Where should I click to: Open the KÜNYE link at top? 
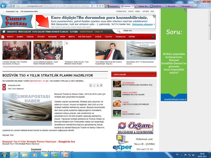coord(131,11)
